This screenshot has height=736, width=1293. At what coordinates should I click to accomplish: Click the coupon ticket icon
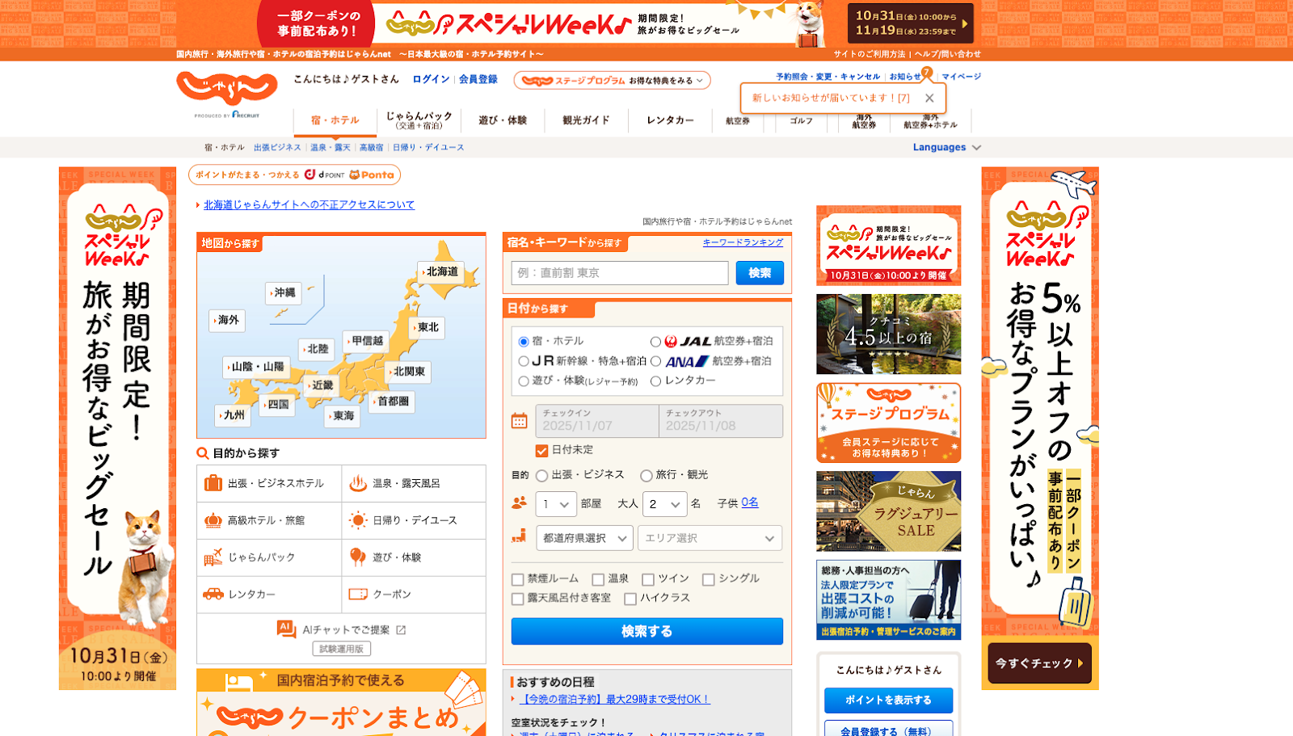click(x=357, y=595)
